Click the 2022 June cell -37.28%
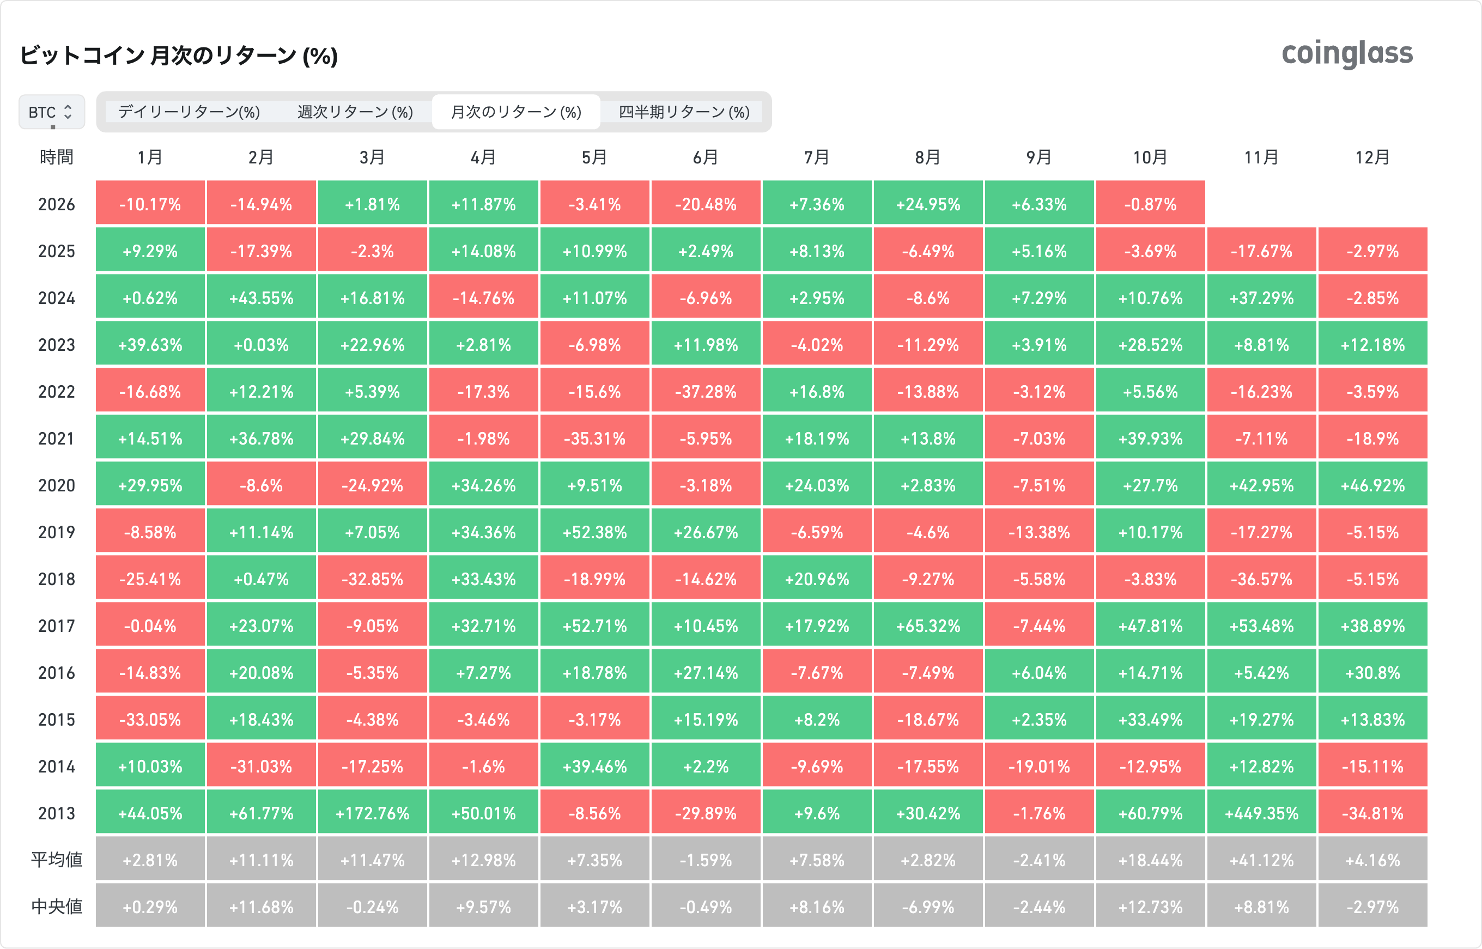Image resolution: width=1482 pixels, height=949 pixels. tap(706, 391)
